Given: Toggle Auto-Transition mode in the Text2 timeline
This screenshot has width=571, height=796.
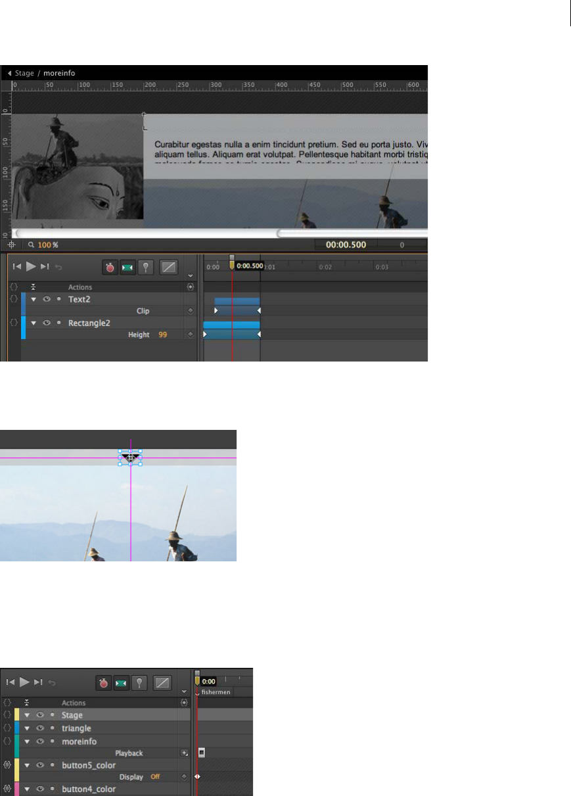Looking at the screenshot, I should pyautogui.click(x=127, y=267).
